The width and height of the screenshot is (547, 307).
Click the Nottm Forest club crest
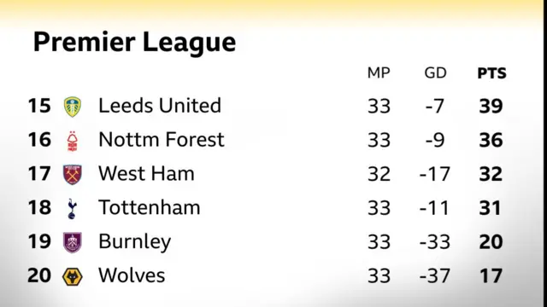(72, 141)
